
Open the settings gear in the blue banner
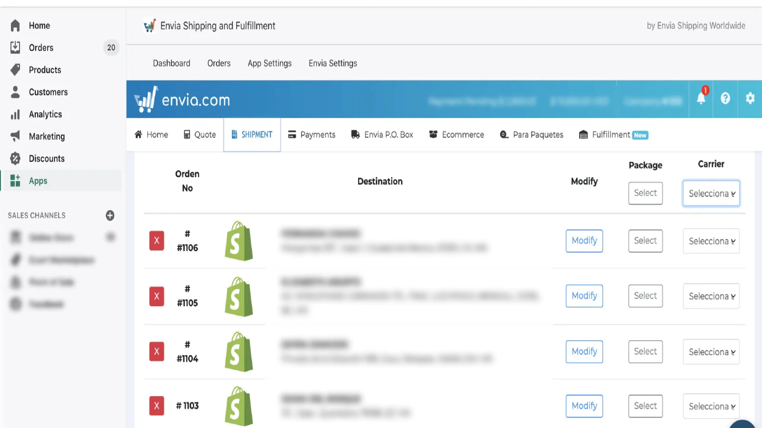click(x=750, y=98)
